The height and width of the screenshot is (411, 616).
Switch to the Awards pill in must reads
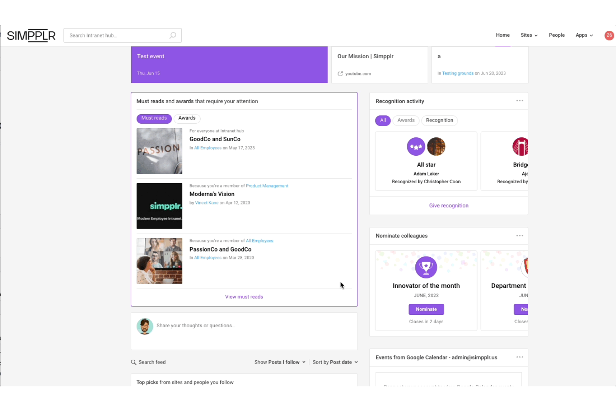(x=187, y=118)
